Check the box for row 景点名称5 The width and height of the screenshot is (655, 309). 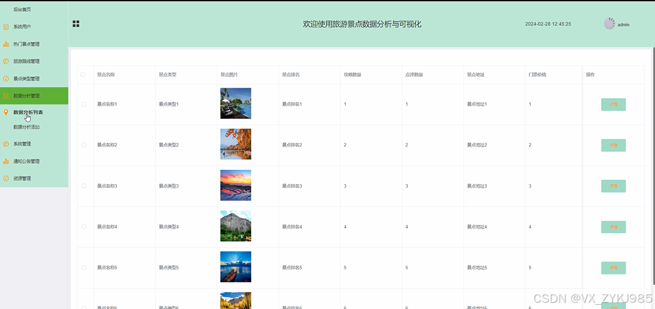click(x=84, y=268)
